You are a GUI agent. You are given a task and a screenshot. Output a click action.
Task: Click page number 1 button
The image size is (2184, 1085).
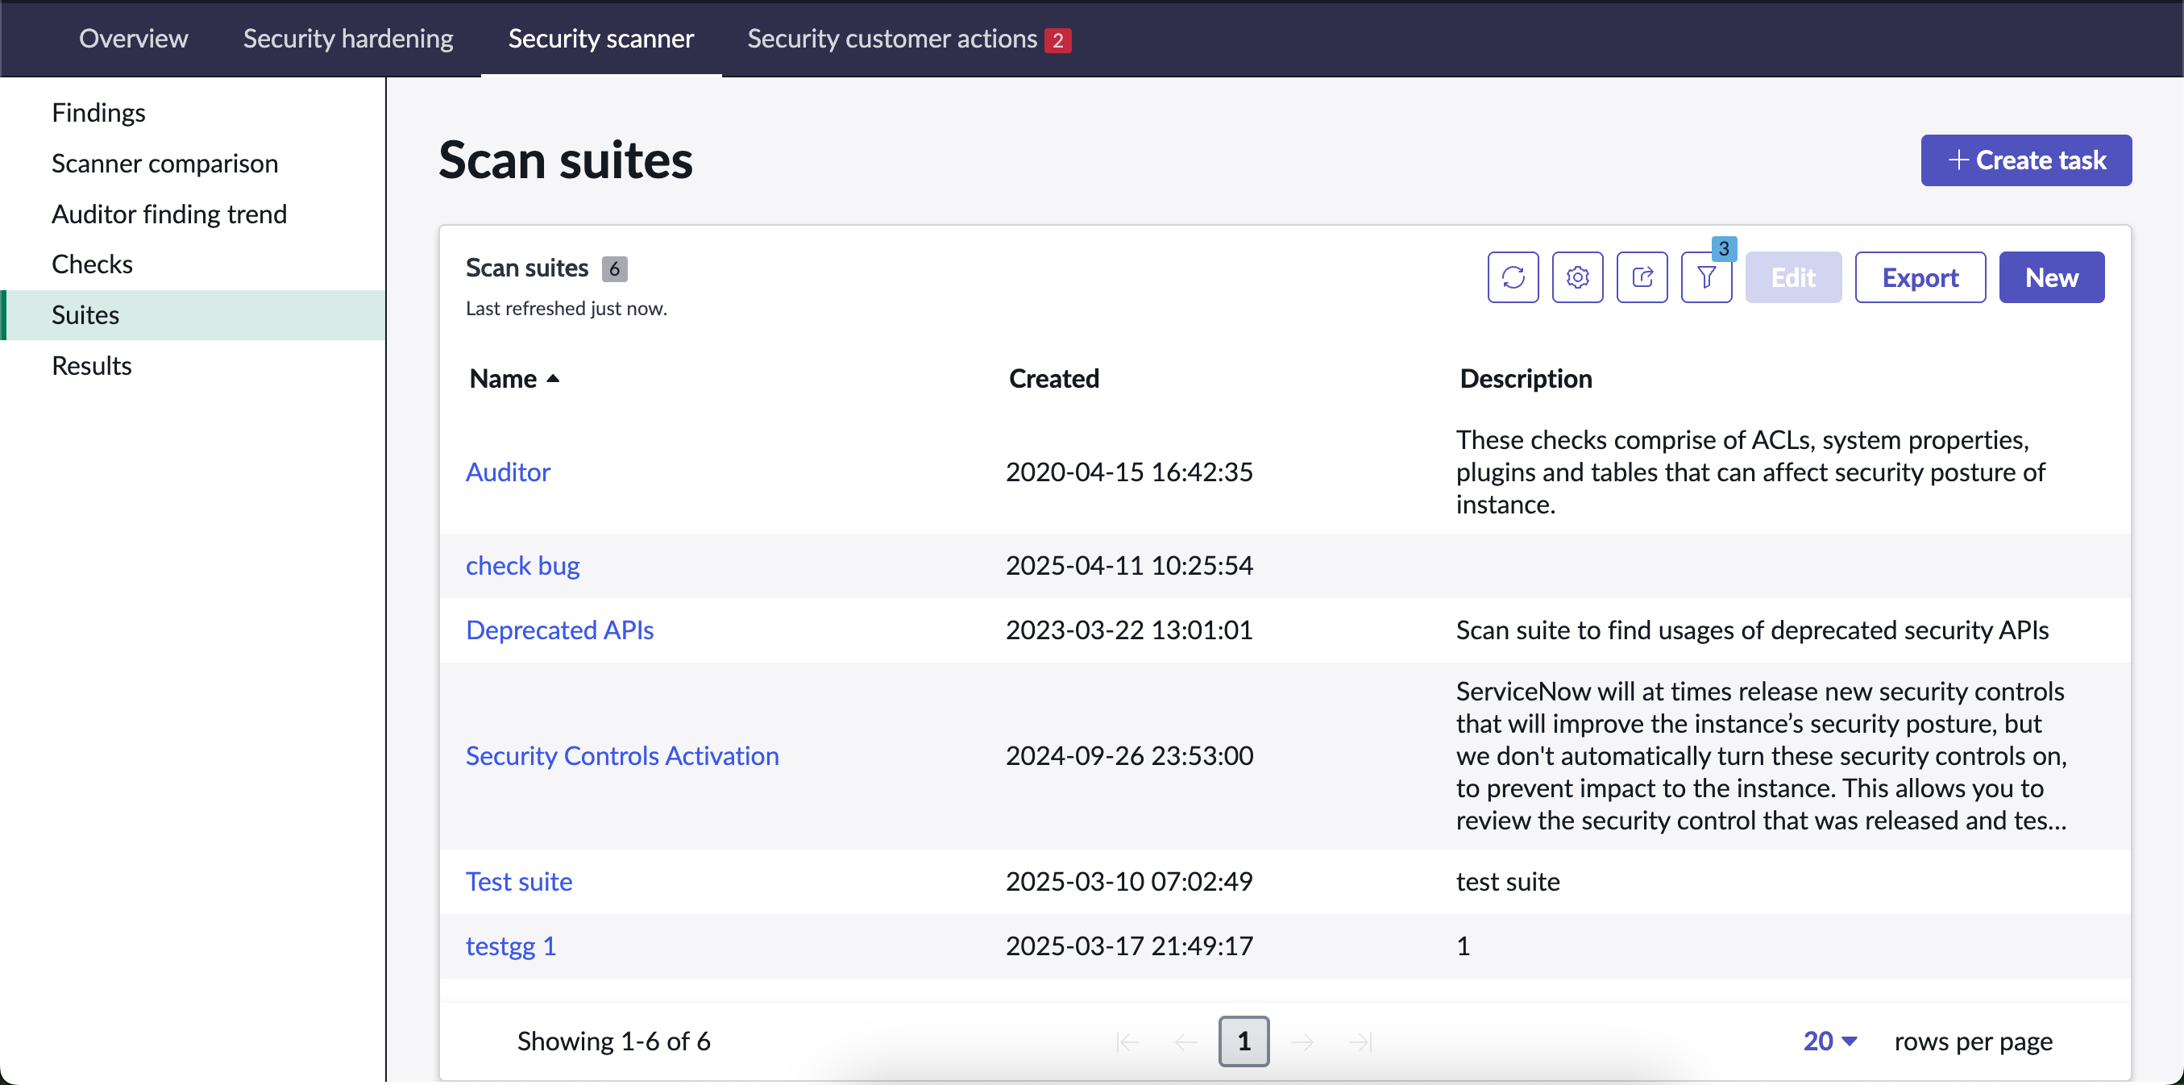(1244, 1041)
